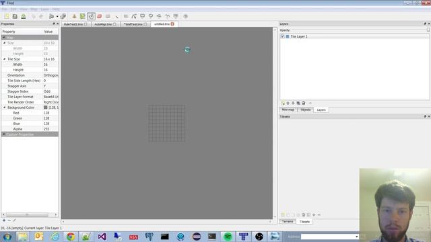Toggle visibility checkbox of Tile Layer 1
This screenshot has width=431, height=242.
click(283, 36)
